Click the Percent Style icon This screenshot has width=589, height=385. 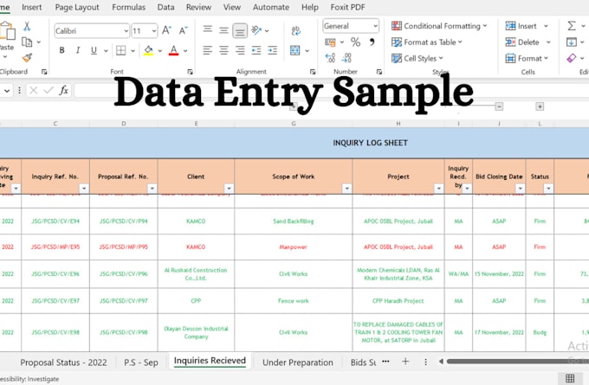click(x=355, y=42)
